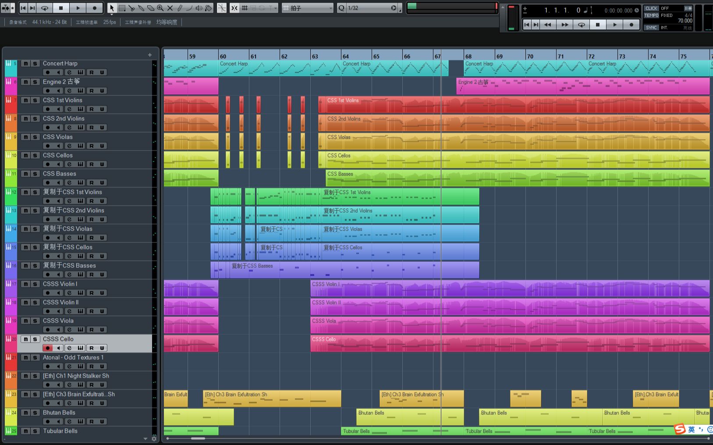
Task: Click the 25 fps frame rate status
Action: pos(110,22)
